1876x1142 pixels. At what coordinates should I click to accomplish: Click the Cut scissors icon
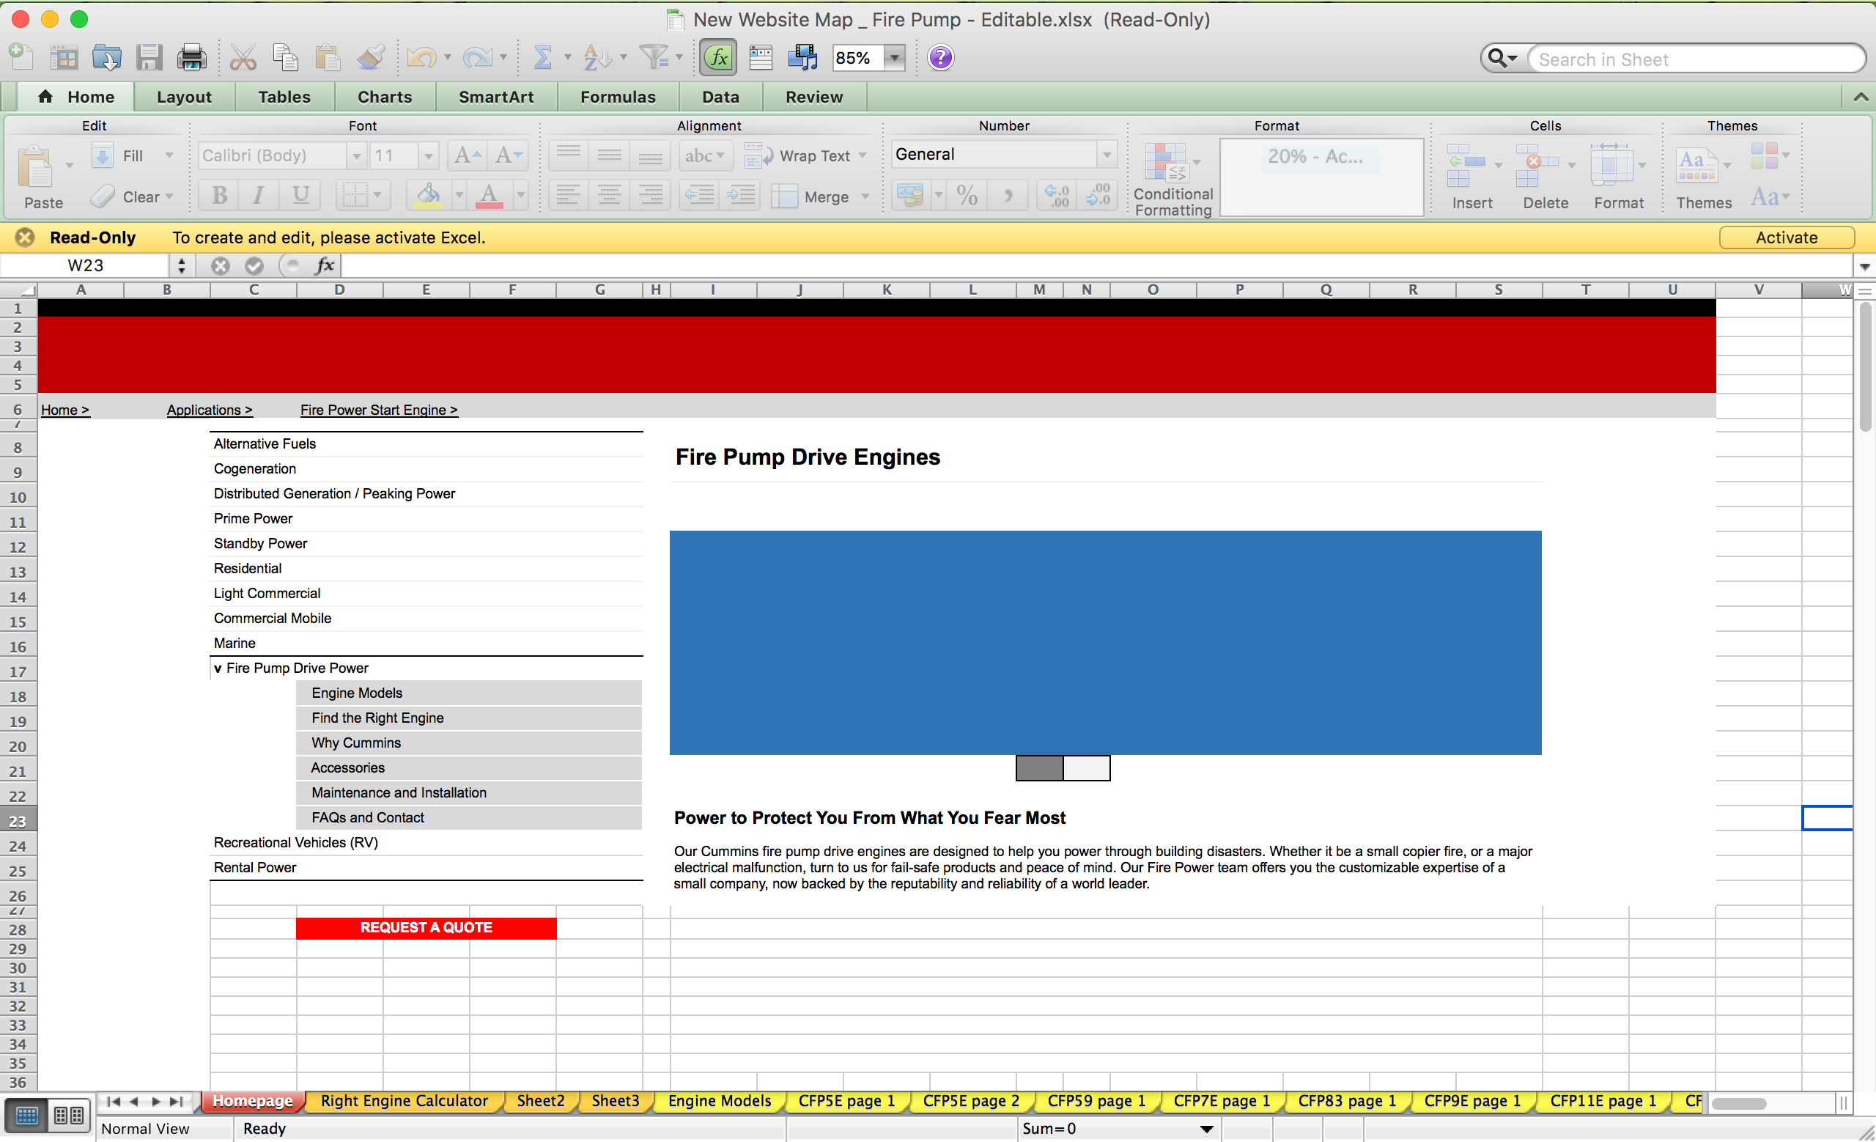coord(243,57)
